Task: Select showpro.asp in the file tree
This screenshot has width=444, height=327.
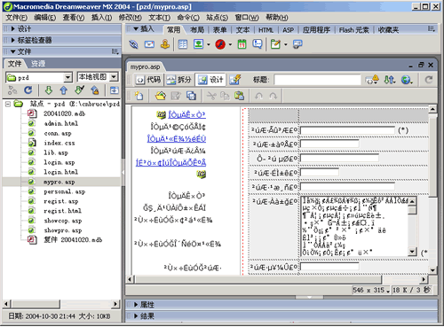Action: pos(63,230)
